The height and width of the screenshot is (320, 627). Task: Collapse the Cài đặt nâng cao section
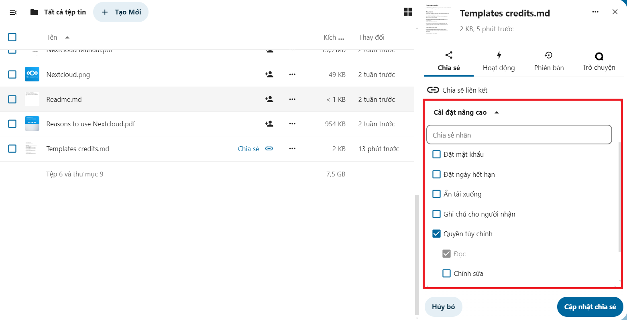pyautogui.click(x=466, y=112)
